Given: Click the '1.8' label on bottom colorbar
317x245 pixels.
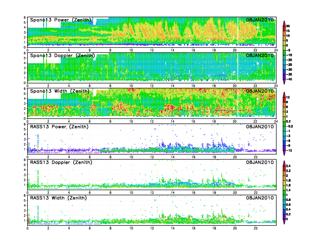Looking at the screenshot, I should point(288,181).
